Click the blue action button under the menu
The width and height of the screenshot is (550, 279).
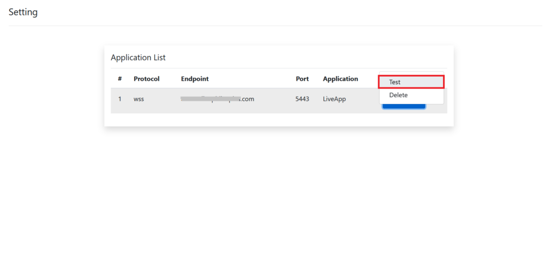[404, 106]
